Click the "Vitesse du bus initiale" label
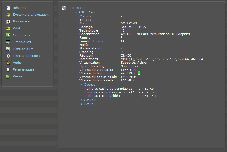The width and height of the screenshot is (227, 152). (x=96, y=80)
